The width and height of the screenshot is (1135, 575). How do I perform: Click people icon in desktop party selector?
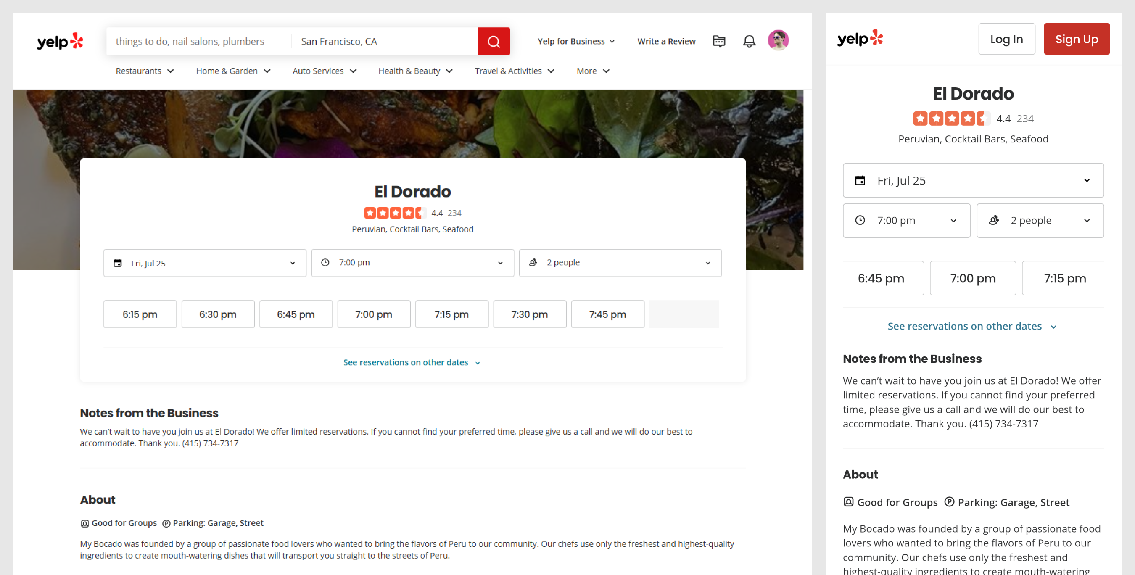[533, 263]
